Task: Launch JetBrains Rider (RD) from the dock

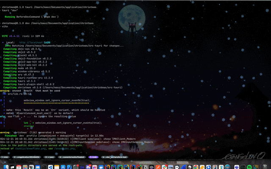Action: pos(107,167)
